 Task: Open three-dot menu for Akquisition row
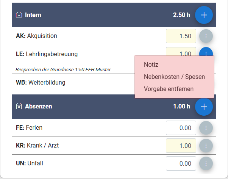[x=206, y=36]
